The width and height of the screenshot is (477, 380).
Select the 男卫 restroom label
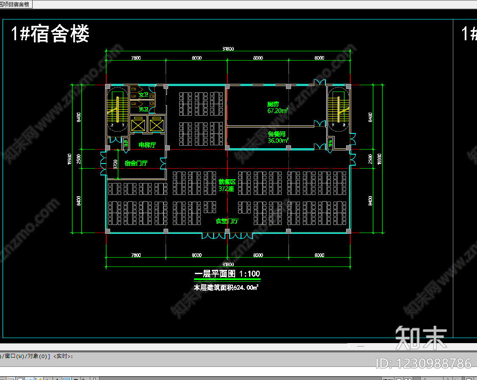143,109
